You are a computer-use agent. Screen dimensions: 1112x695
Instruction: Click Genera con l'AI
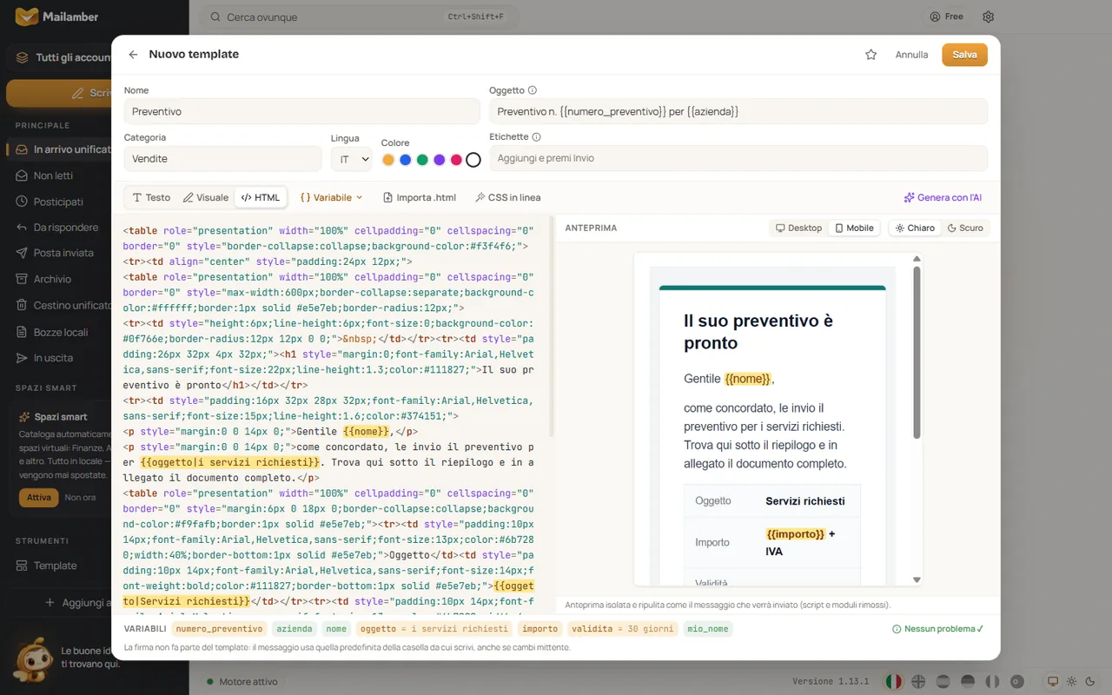click(x=943, y=197)
